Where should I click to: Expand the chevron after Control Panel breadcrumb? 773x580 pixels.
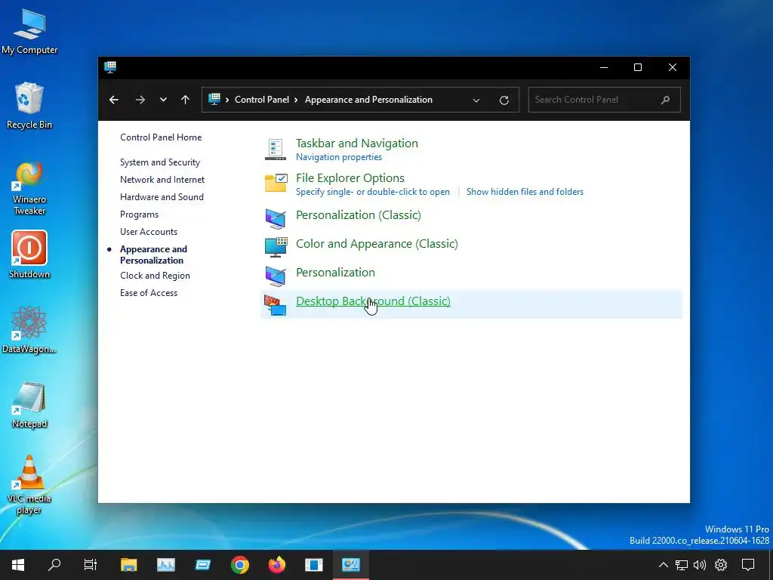click(296, 100)
